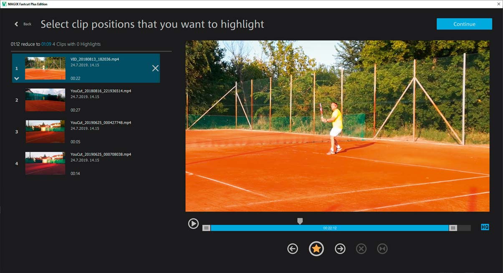The image size is (503, 273).
Task: Click the MAGIX Fastcut logo in title bar
Action: point(4,4)
